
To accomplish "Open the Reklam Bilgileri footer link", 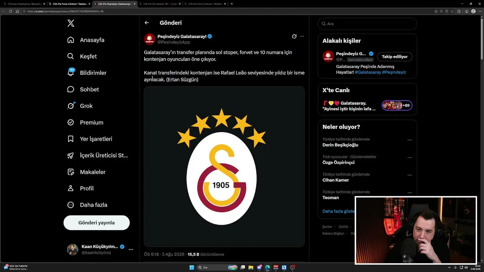I will [x=333, y=233].
